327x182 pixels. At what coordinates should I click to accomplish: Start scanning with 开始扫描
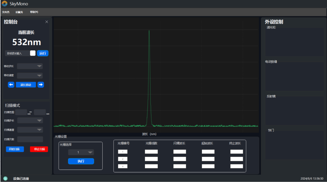[15, 149]
